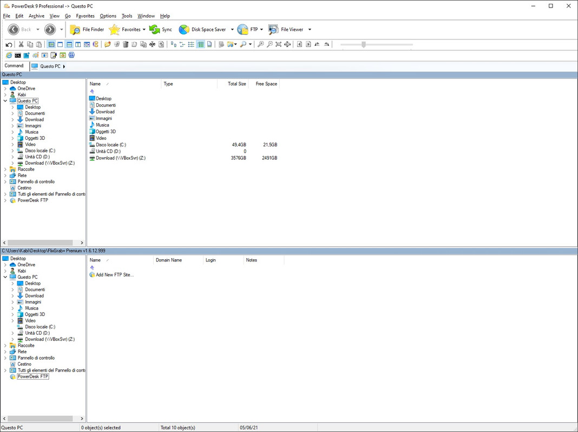Toggle the horizontal dual pane layout
578x432 pixels.
[69, 44]
